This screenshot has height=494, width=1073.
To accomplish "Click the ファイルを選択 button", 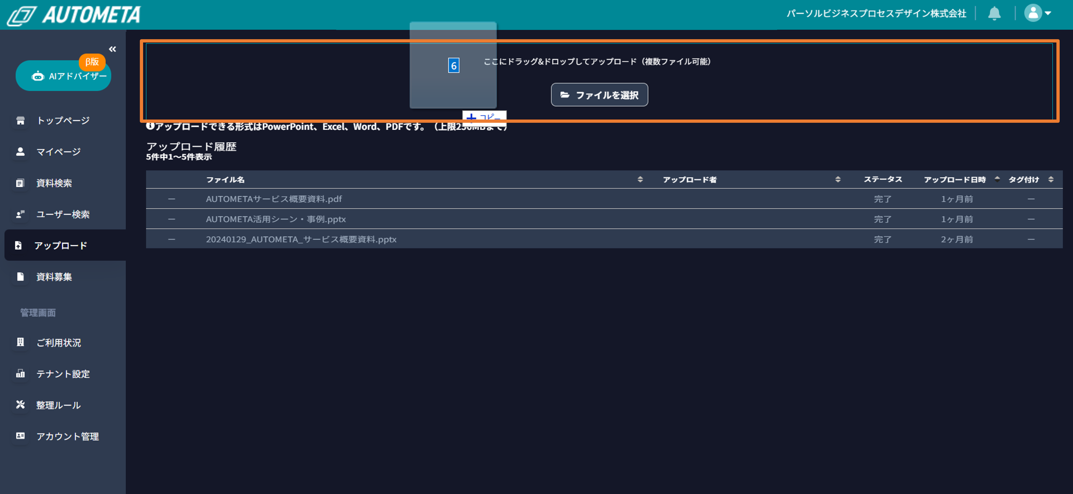I will [x=599, y=95].
